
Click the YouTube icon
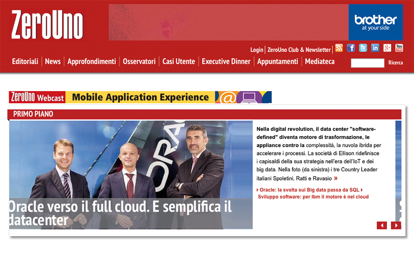399,48
